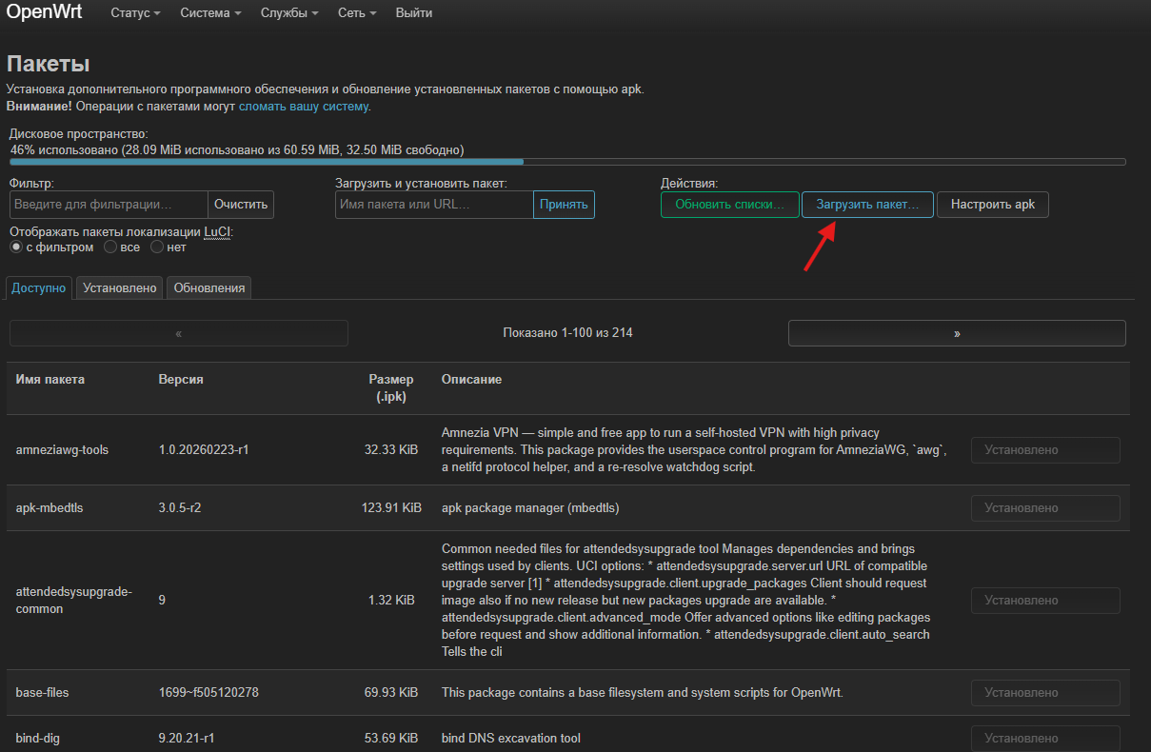Click version 1699~f505120278 cell
The height and width of the screenshot is (752, 1151).
point(208,693)
